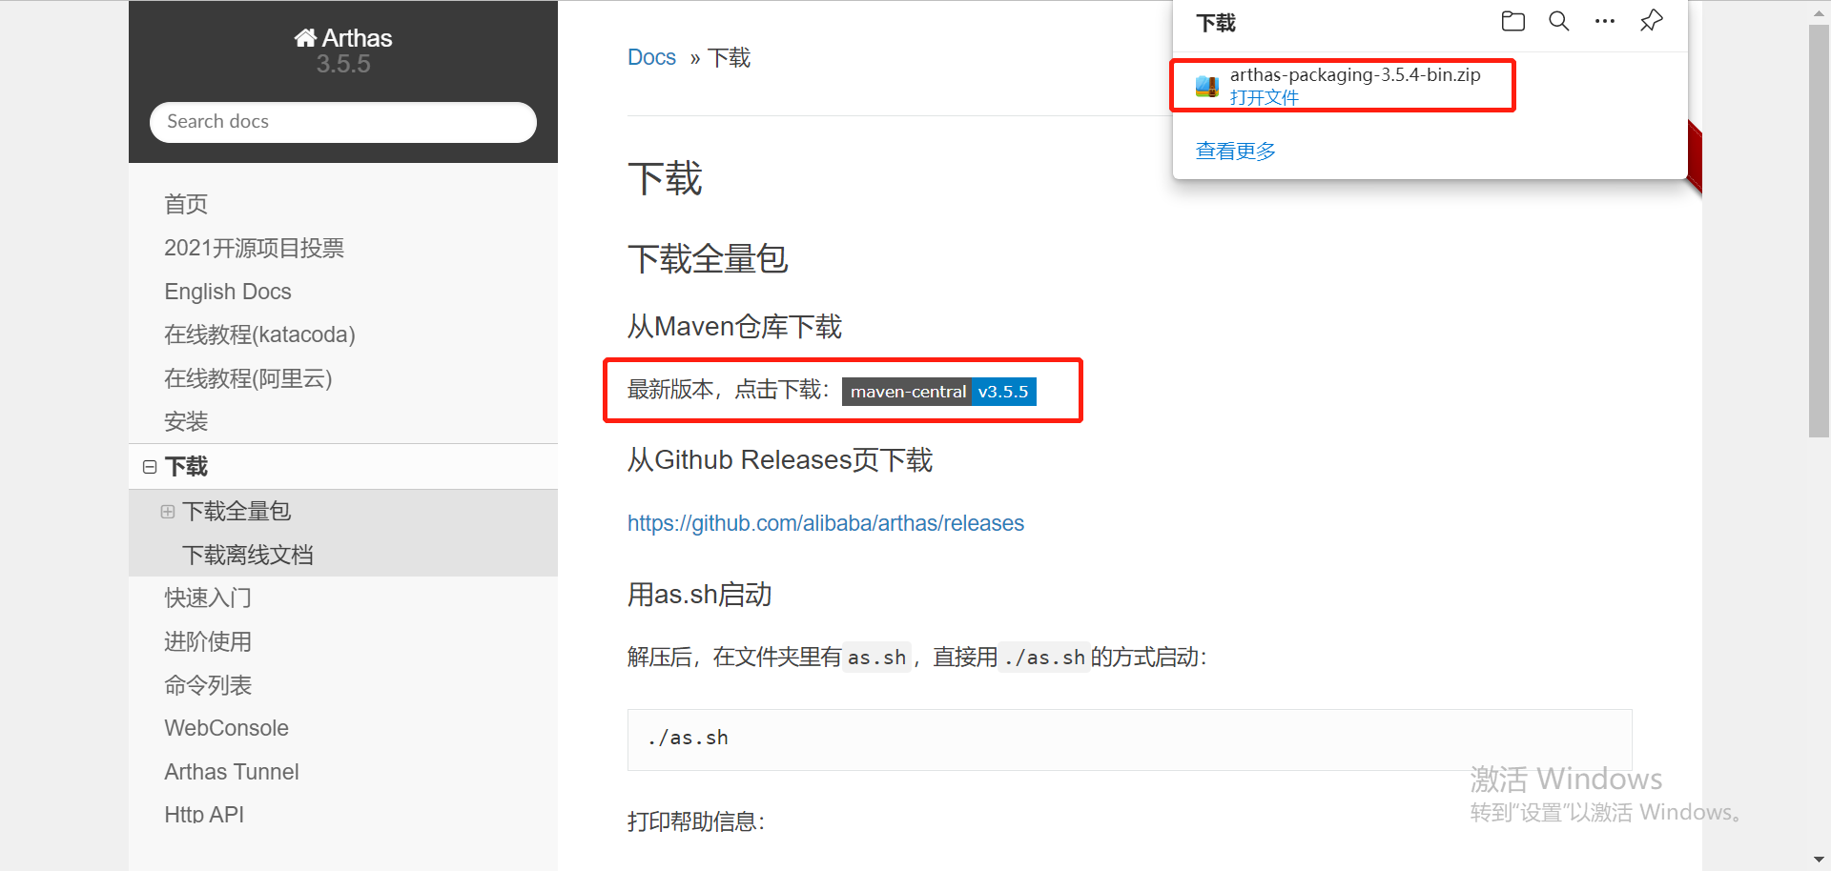Click inside the Search docs field
The height and width of the screenshot is (871, 1831).
point(342,122)
